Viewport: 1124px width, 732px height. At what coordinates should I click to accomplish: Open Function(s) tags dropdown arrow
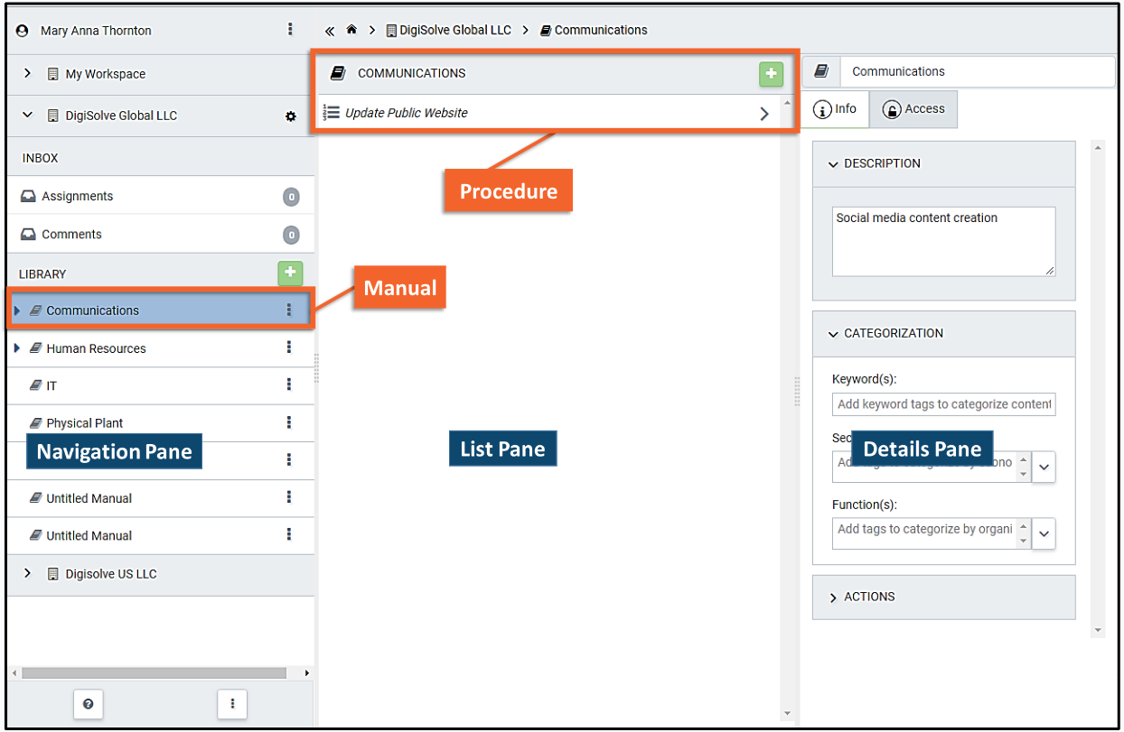1044,533
